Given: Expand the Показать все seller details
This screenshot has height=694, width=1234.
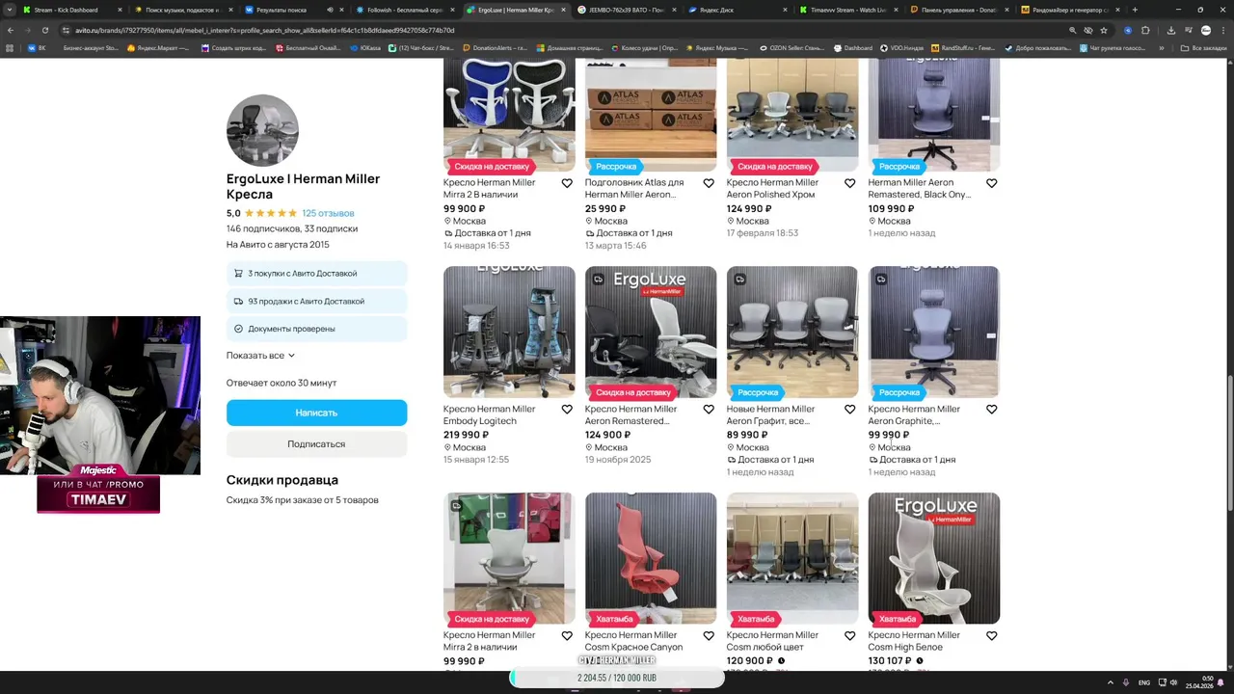Looking at the screenshot, I should [260, 356].
